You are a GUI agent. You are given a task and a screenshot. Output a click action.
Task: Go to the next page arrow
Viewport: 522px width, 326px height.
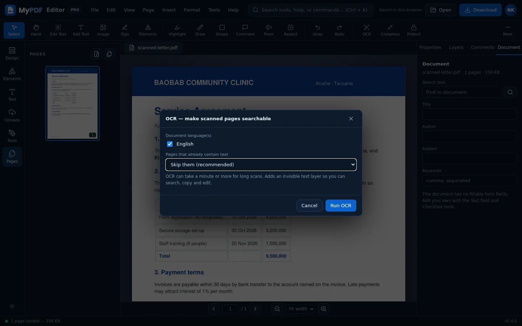pyautogui.click(x=256, y=309)
